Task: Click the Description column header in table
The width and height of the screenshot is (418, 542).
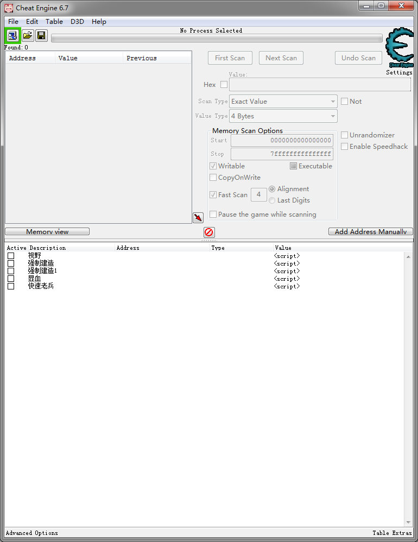Action: click(x=72, y=248)
